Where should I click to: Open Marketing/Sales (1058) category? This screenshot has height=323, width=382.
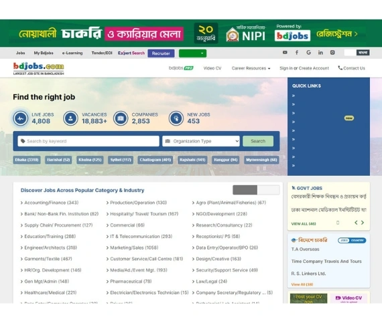(x=134, y=247)
